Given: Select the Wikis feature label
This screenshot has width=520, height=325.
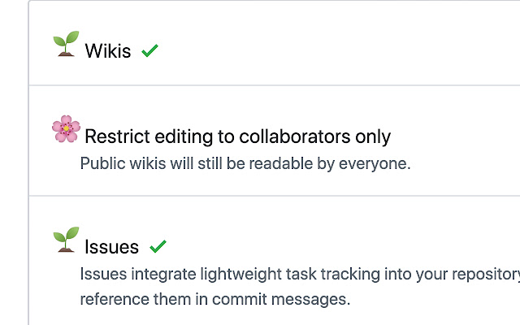Looking at the screenshot, I should pos(108,50).
